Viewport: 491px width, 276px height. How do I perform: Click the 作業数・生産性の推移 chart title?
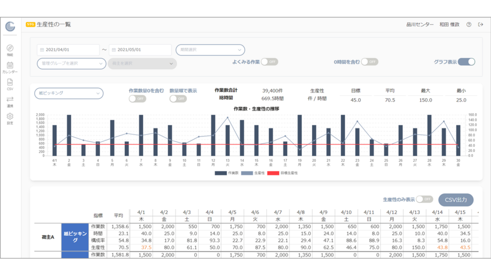click(256, 109)
